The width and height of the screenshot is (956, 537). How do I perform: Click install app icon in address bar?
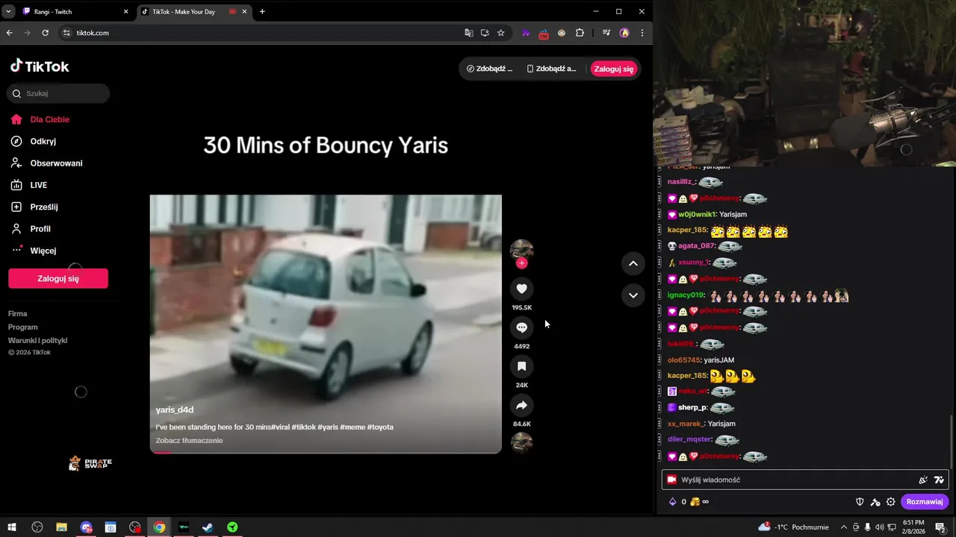pos(485,33)
